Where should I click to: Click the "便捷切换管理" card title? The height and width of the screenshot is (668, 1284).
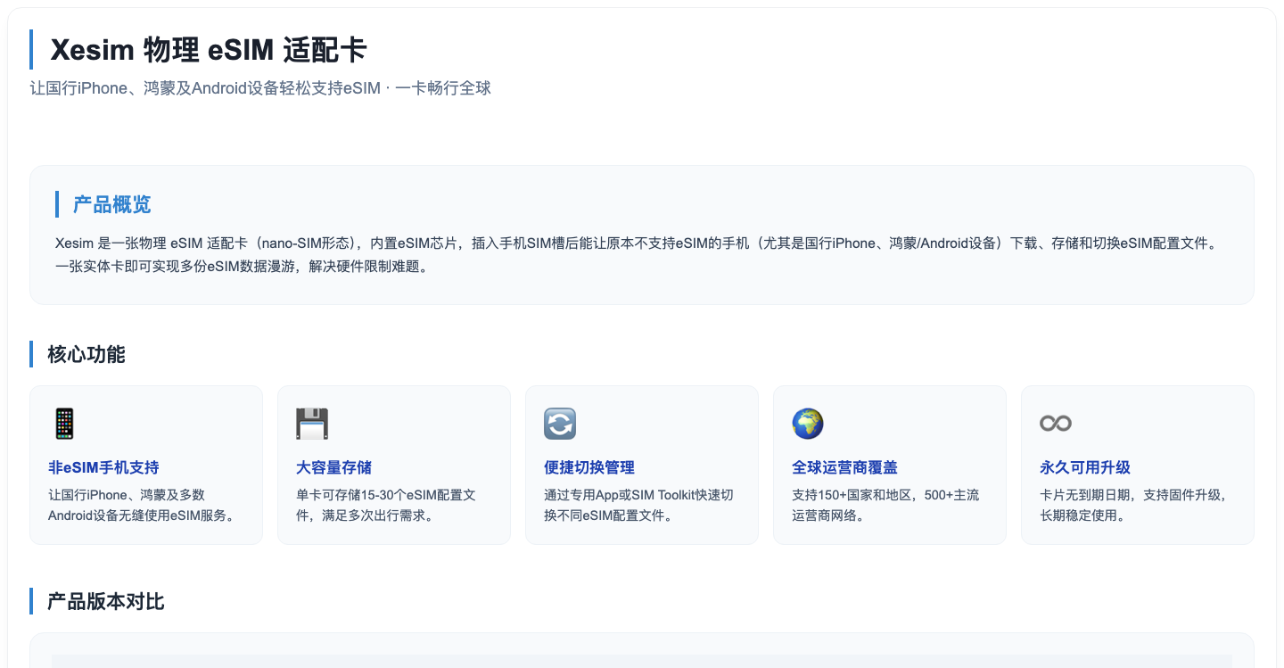click(589, 467)
